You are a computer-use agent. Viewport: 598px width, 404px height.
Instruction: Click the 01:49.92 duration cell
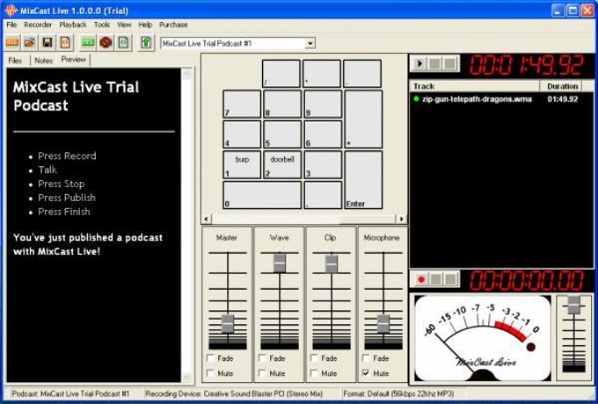(563, 99)
